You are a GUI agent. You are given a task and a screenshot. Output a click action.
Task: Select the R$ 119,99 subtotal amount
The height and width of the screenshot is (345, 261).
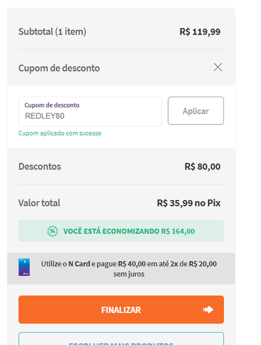pyautogui.click(x=200, y=32)
